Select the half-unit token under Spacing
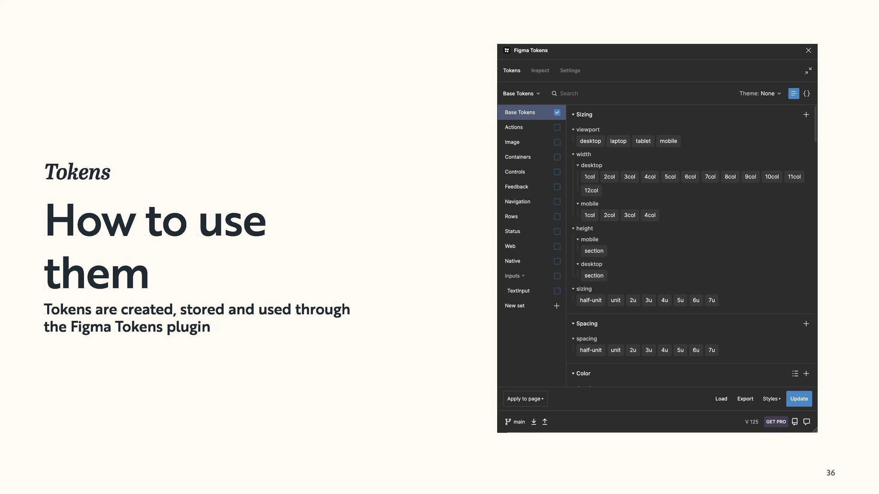 (x=590, y=350)
